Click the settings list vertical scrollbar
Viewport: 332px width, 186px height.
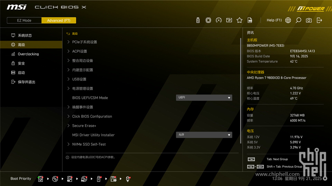pyautogui.click(x=241, y=91)
